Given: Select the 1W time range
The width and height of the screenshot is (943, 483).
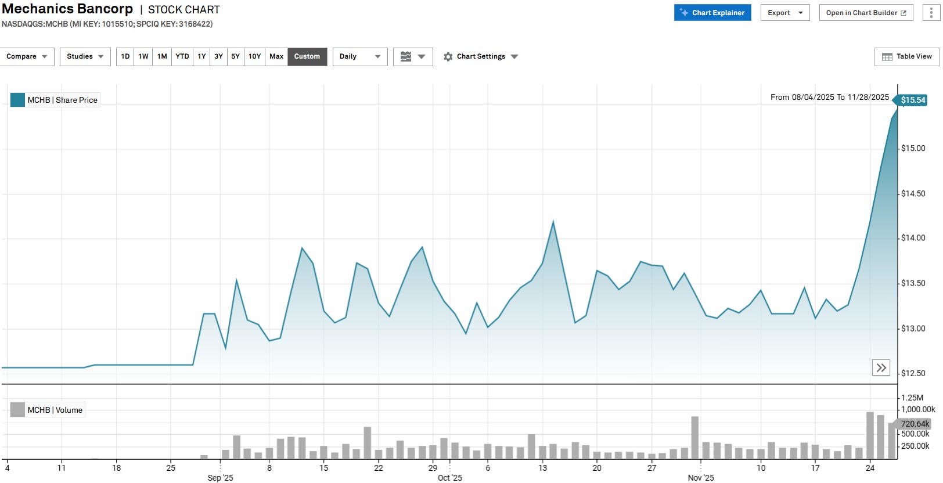Looking at the screenshot, I should point(143,56).
